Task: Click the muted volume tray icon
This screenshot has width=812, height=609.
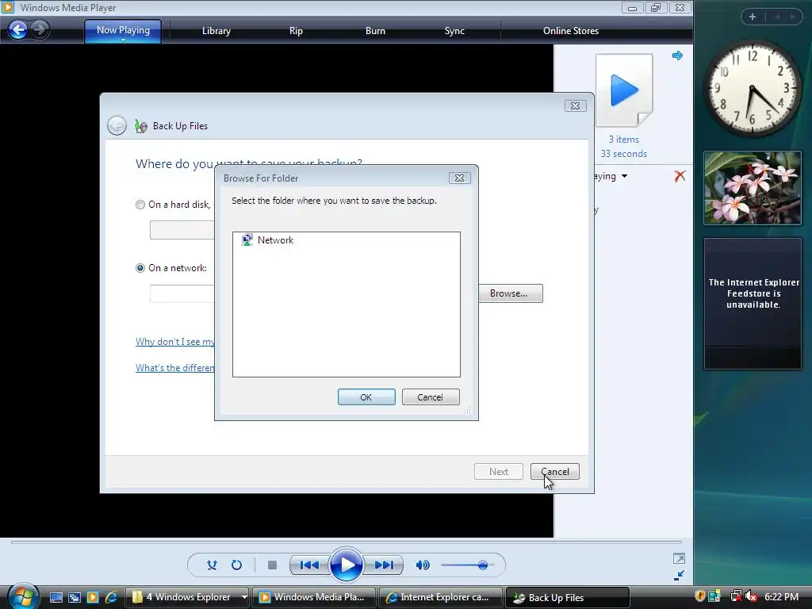Action: pos(751,596)
